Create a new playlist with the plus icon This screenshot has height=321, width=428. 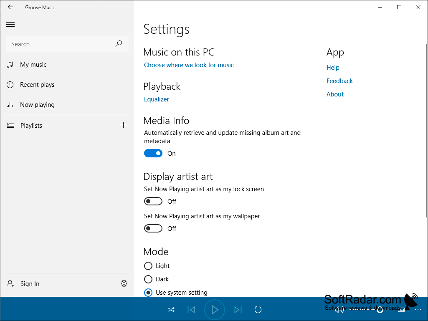[123, 125]
